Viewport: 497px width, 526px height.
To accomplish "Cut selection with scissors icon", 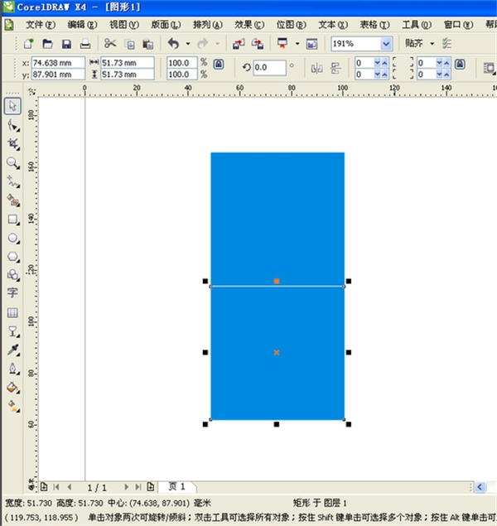I will tap(110, 44).
